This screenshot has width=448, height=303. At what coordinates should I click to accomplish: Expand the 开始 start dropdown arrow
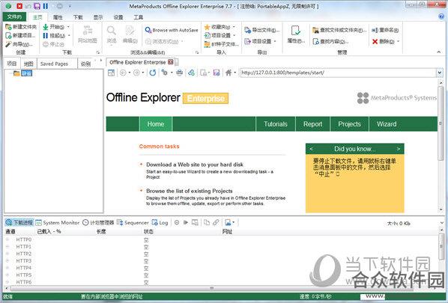pyautogui.click(x=69, y=27)
